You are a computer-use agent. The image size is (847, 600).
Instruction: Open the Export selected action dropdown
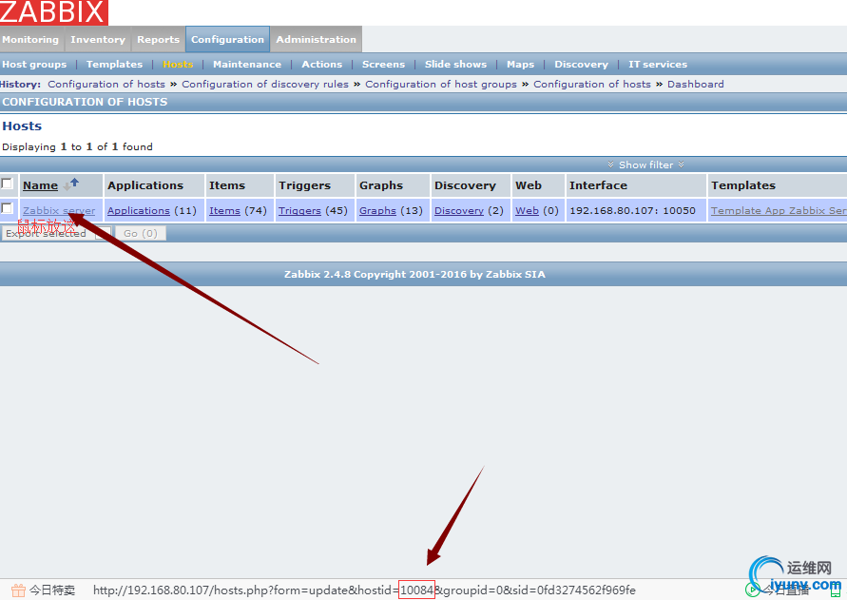click(57, 233)
